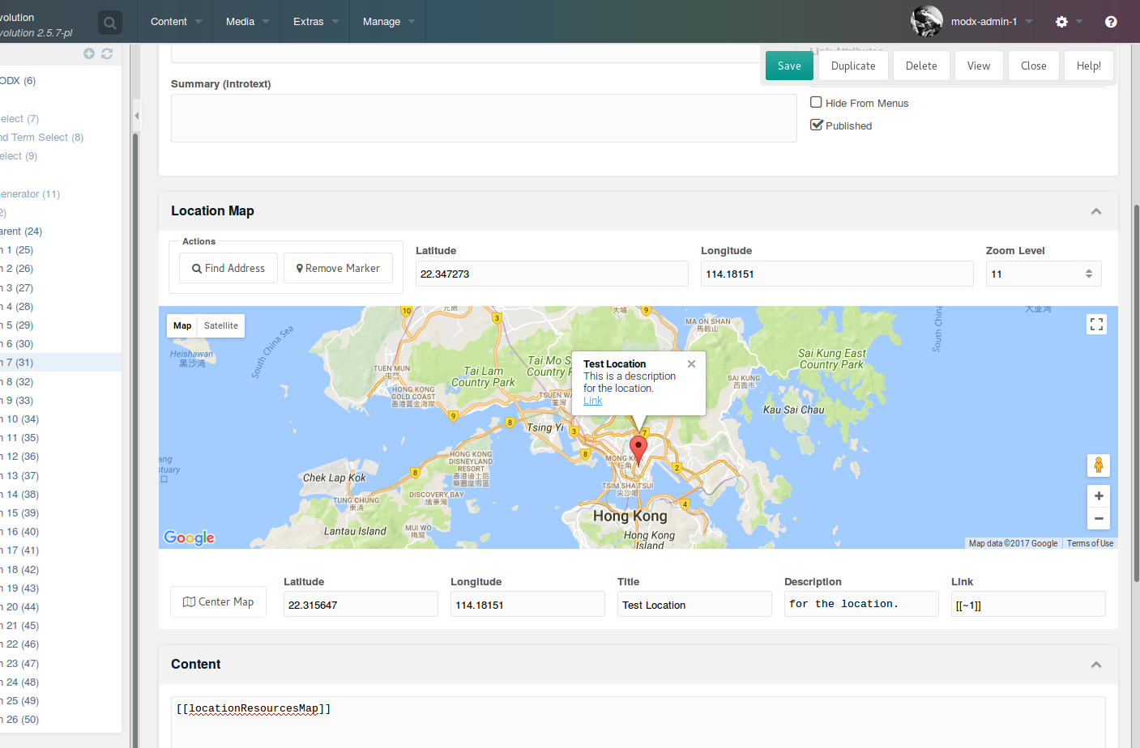
Task: Toggle Hide From Menus checkbox
Action: coord(816,102)
